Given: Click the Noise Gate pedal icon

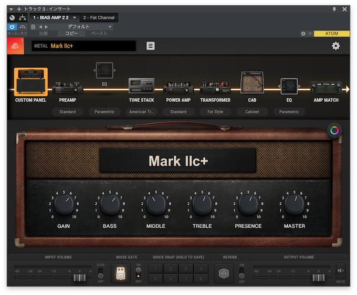Looking at the screenshot, I should [x=120, y=273].
